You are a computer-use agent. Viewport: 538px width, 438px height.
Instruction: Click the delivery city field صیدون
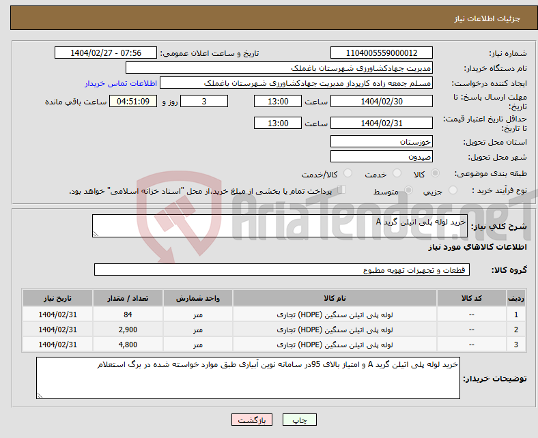[381, 156]
